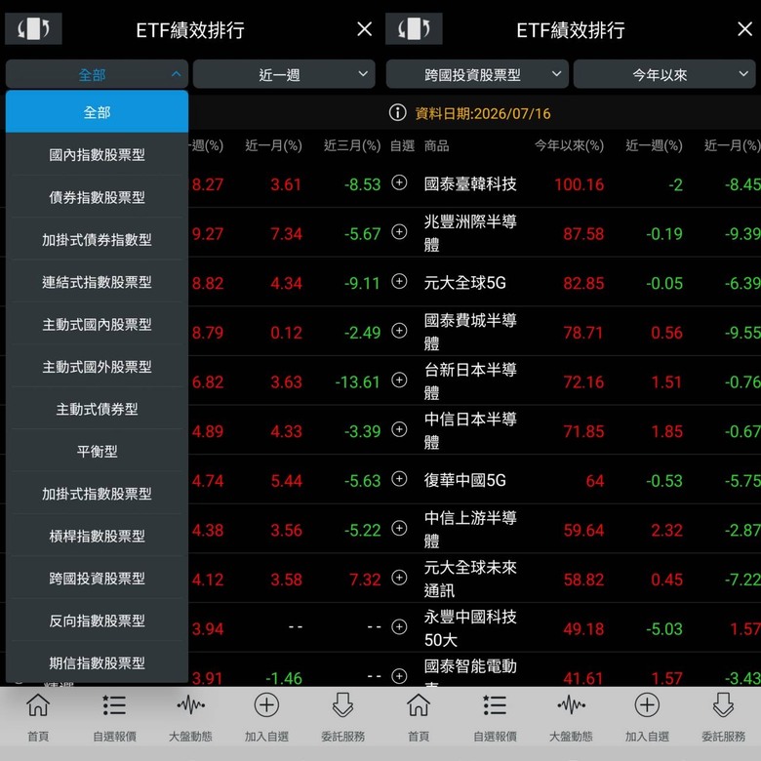Viewport: 761px width, 761px height.
Task: Close the right ETF績效排行 panel
Action: (745, 29)
